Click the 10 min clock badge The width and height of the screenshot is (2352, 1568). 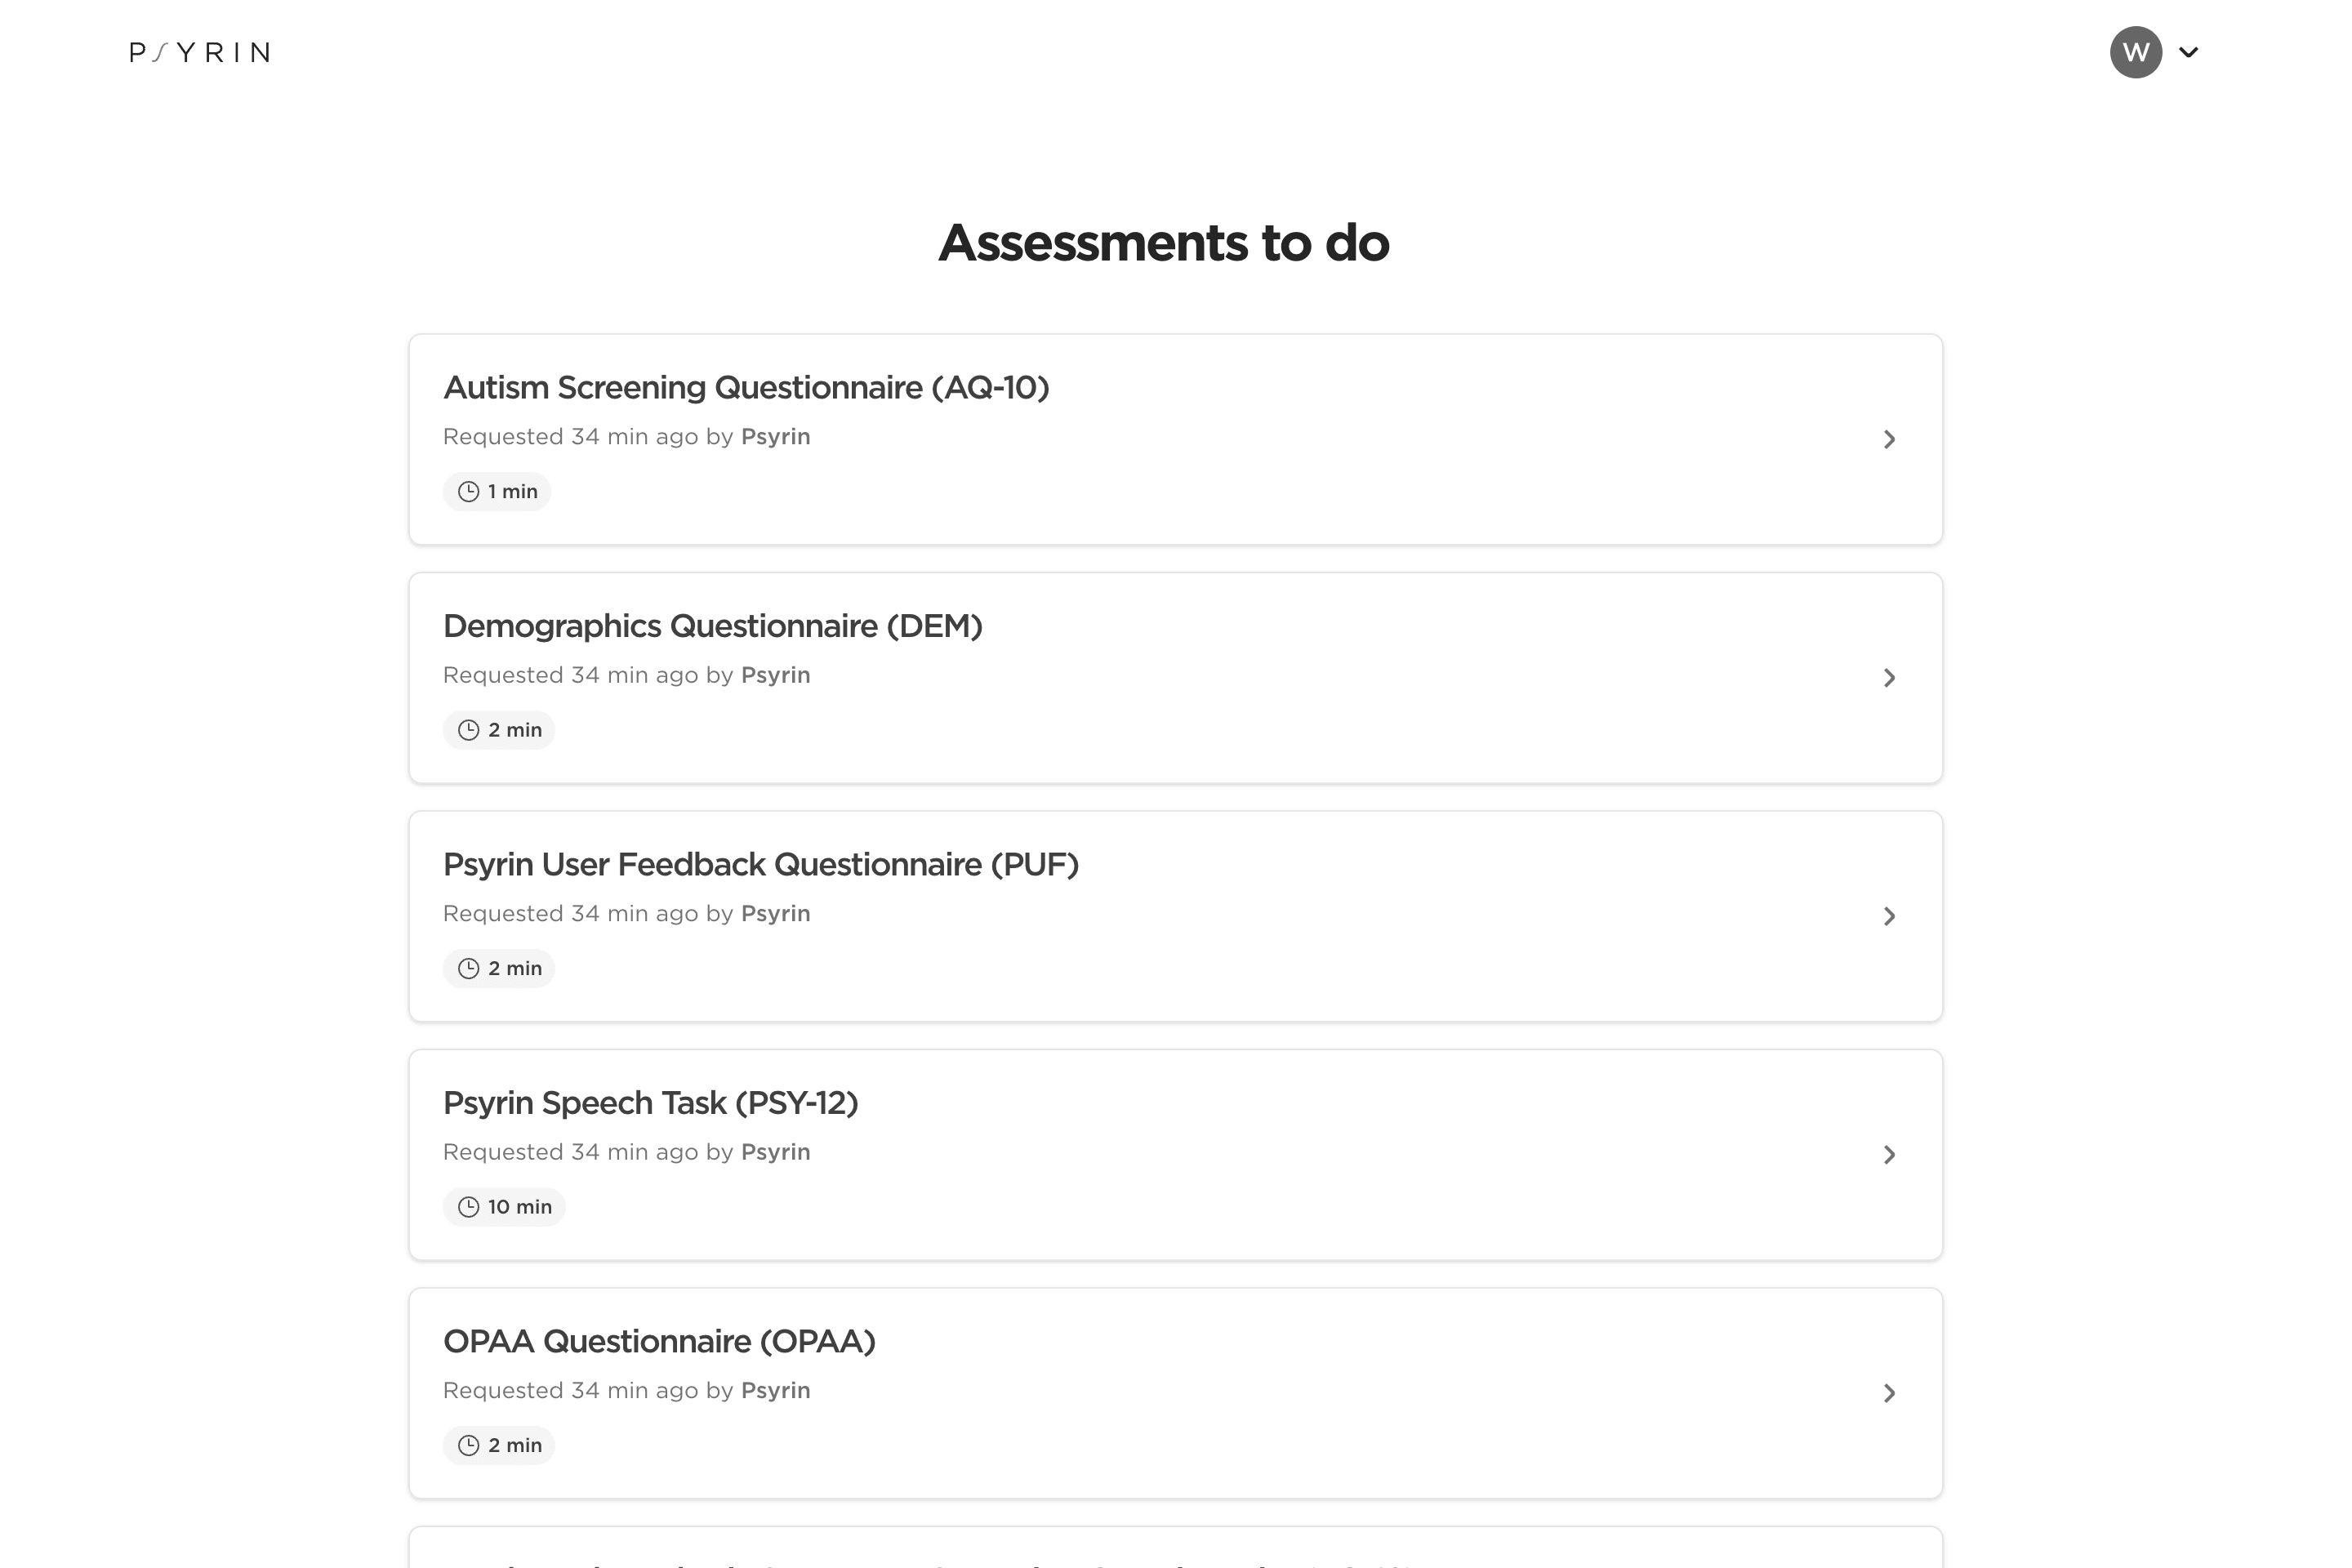[504, 1207]
